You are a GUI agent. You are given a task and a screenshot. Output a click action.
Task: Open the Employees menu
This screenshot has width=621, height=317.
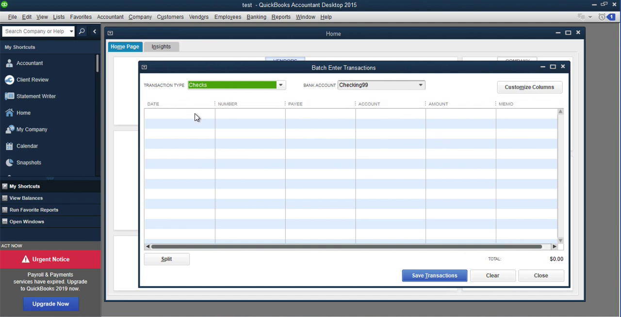pyautogui.click(x=228, y=17)
